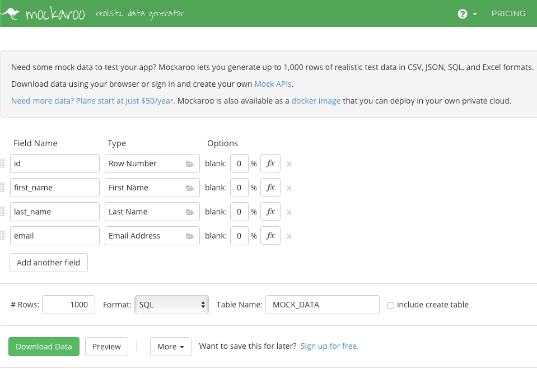Click the 'realistic data generator' tagline
This screenshot has width=537, height=369.
140,13
